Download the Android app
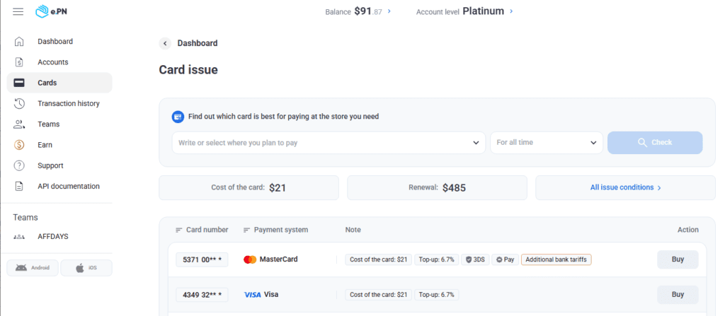Screen dimensions: 725x316 tap(33, 268)
